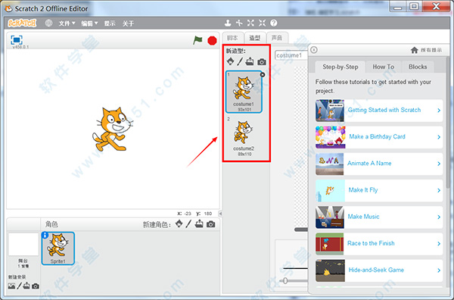454x300 pixels.
Task: Choose new sprite from library
Action: click(x=179, y=223)
